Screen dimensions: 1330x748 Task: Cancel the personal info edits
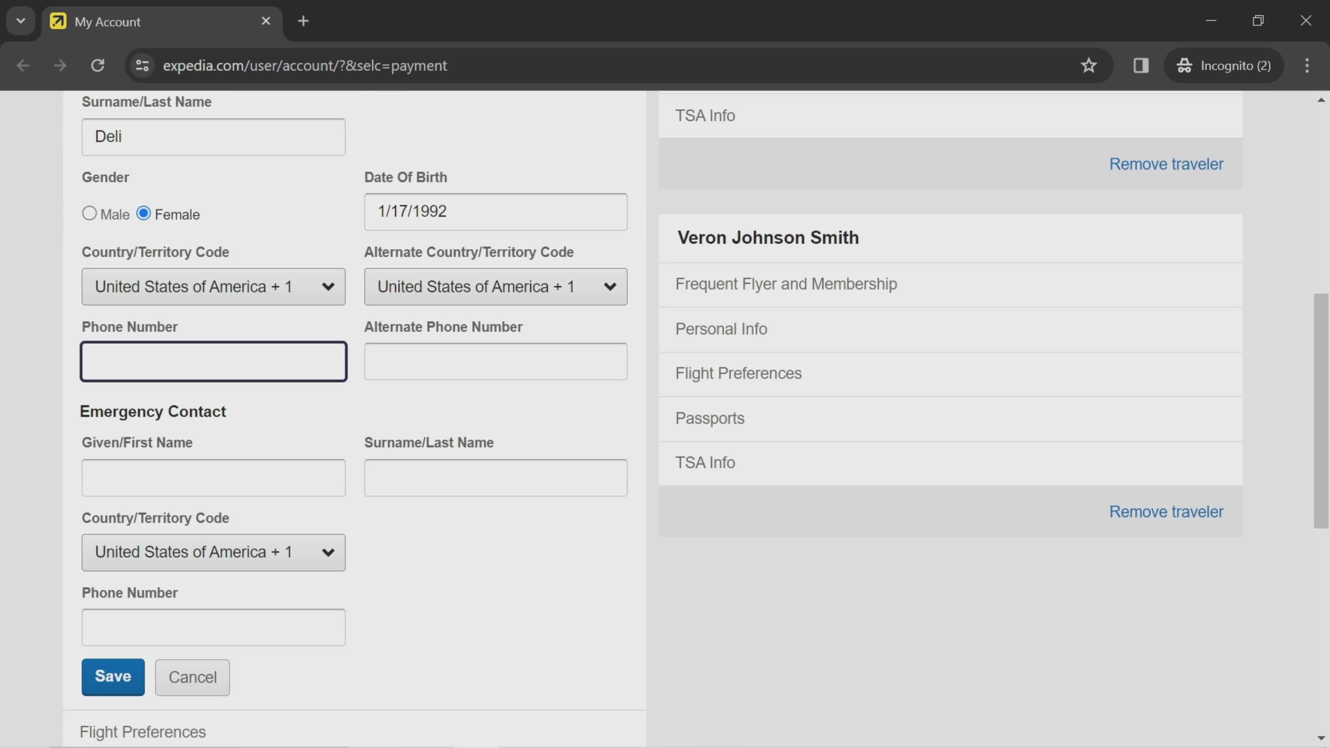click(x=193, y=677)
